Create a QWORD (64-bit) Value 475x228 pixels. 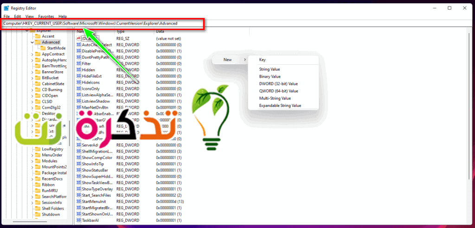[x=283, y=91]
